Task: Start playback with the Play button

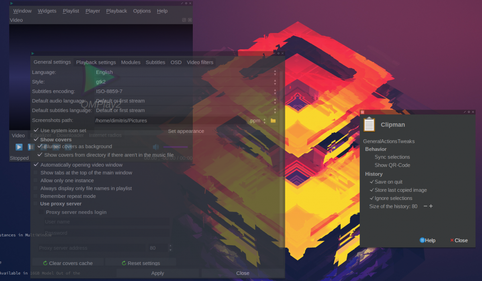Action: point(19,147)
